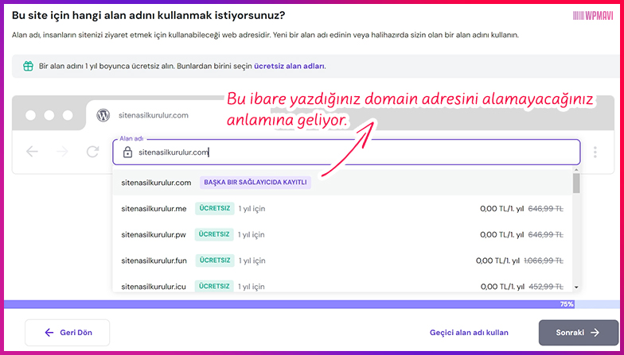Select the sitenasilkurulur.com suggestion row
Image resolution: width=624 pixels, height=355 pixels.
pos(342,183)
